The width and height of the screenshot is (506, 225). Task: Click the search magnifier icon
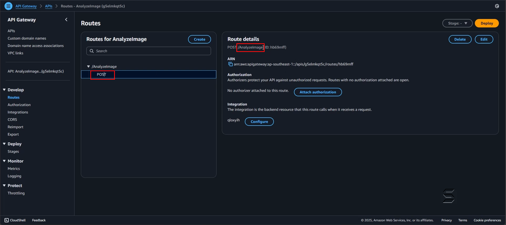pos(92,51)
